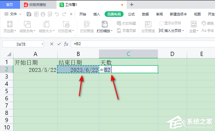Go to the 首页 home tab
Viewport: 215px width, 131px height.
pyautogui.click(x=10, y=5)
